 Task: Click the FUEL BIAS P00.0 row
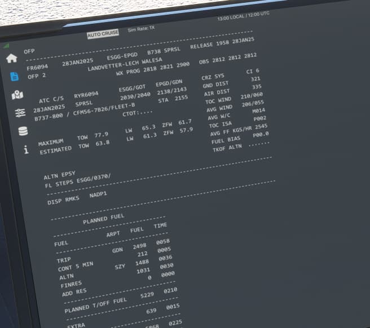click(x=240, y=138)
